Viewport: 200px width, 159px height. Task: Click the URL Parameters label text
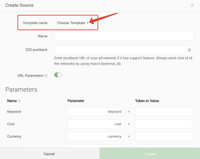coord(30,76)
